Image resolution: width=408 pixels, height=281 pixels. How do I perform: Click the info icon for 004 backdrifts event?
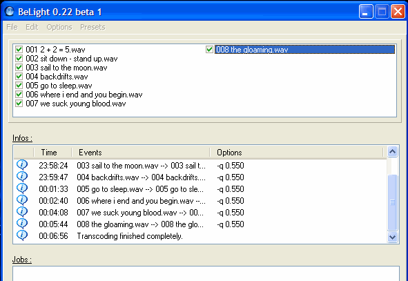(22, 177)
